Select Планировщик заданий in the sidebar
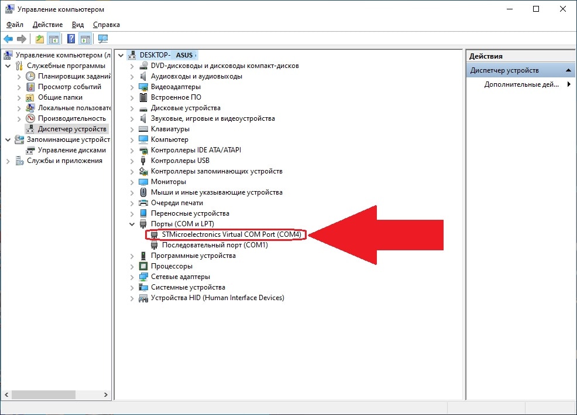This screenshot has width=577, height=415. 74,76
